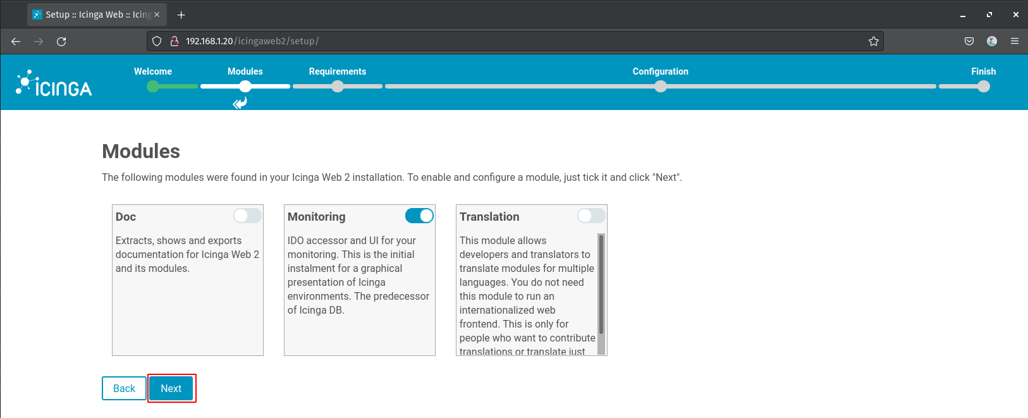Enable the Translation module toggle
The image size is (1028, 418).
pyautogui.click(x=591, y=216)
